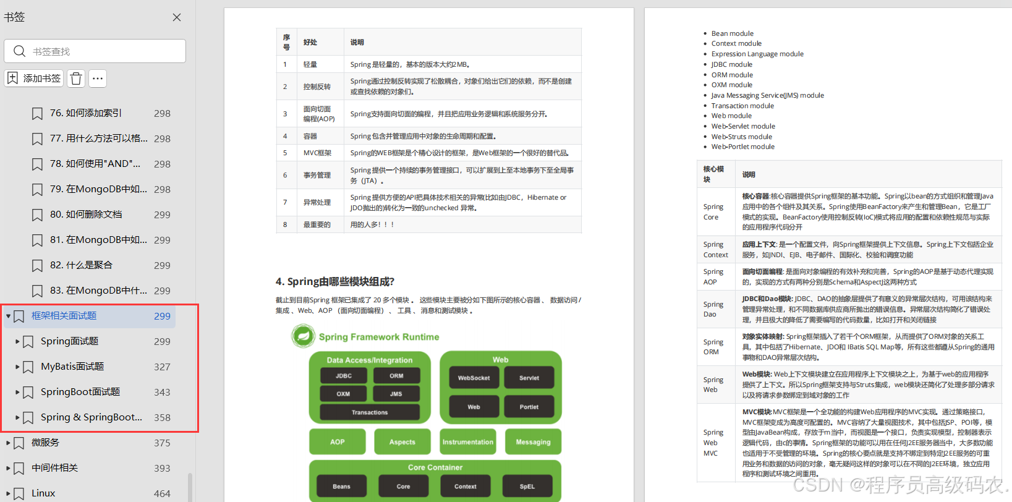This screenshot has height=502, width=1012.
Task: Click bookmark icon of item 83
Action: [x=37, y=291]
